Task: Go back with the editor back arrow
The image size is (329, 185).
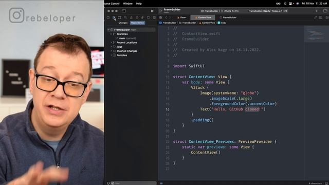Action: point(166,17)
